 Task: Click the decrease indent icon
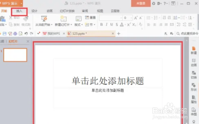click(x=164, y=18)
